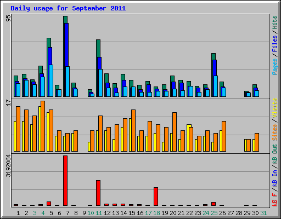Click day 9 axis label

84,213
